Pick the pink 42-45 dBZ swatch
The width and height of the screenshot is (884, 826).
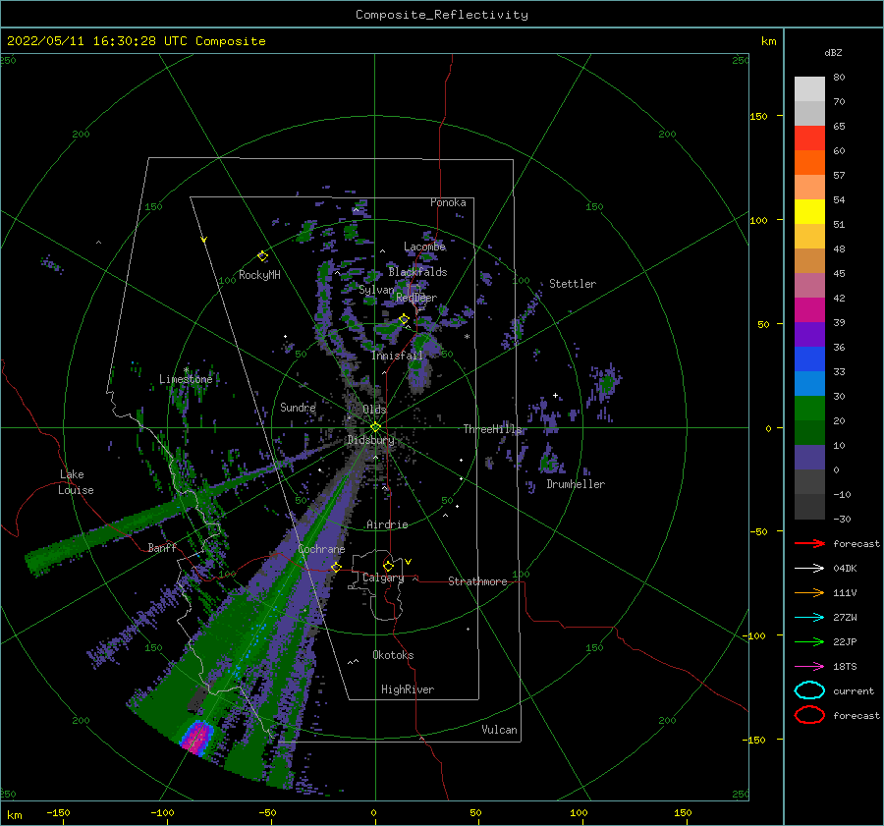809,285
